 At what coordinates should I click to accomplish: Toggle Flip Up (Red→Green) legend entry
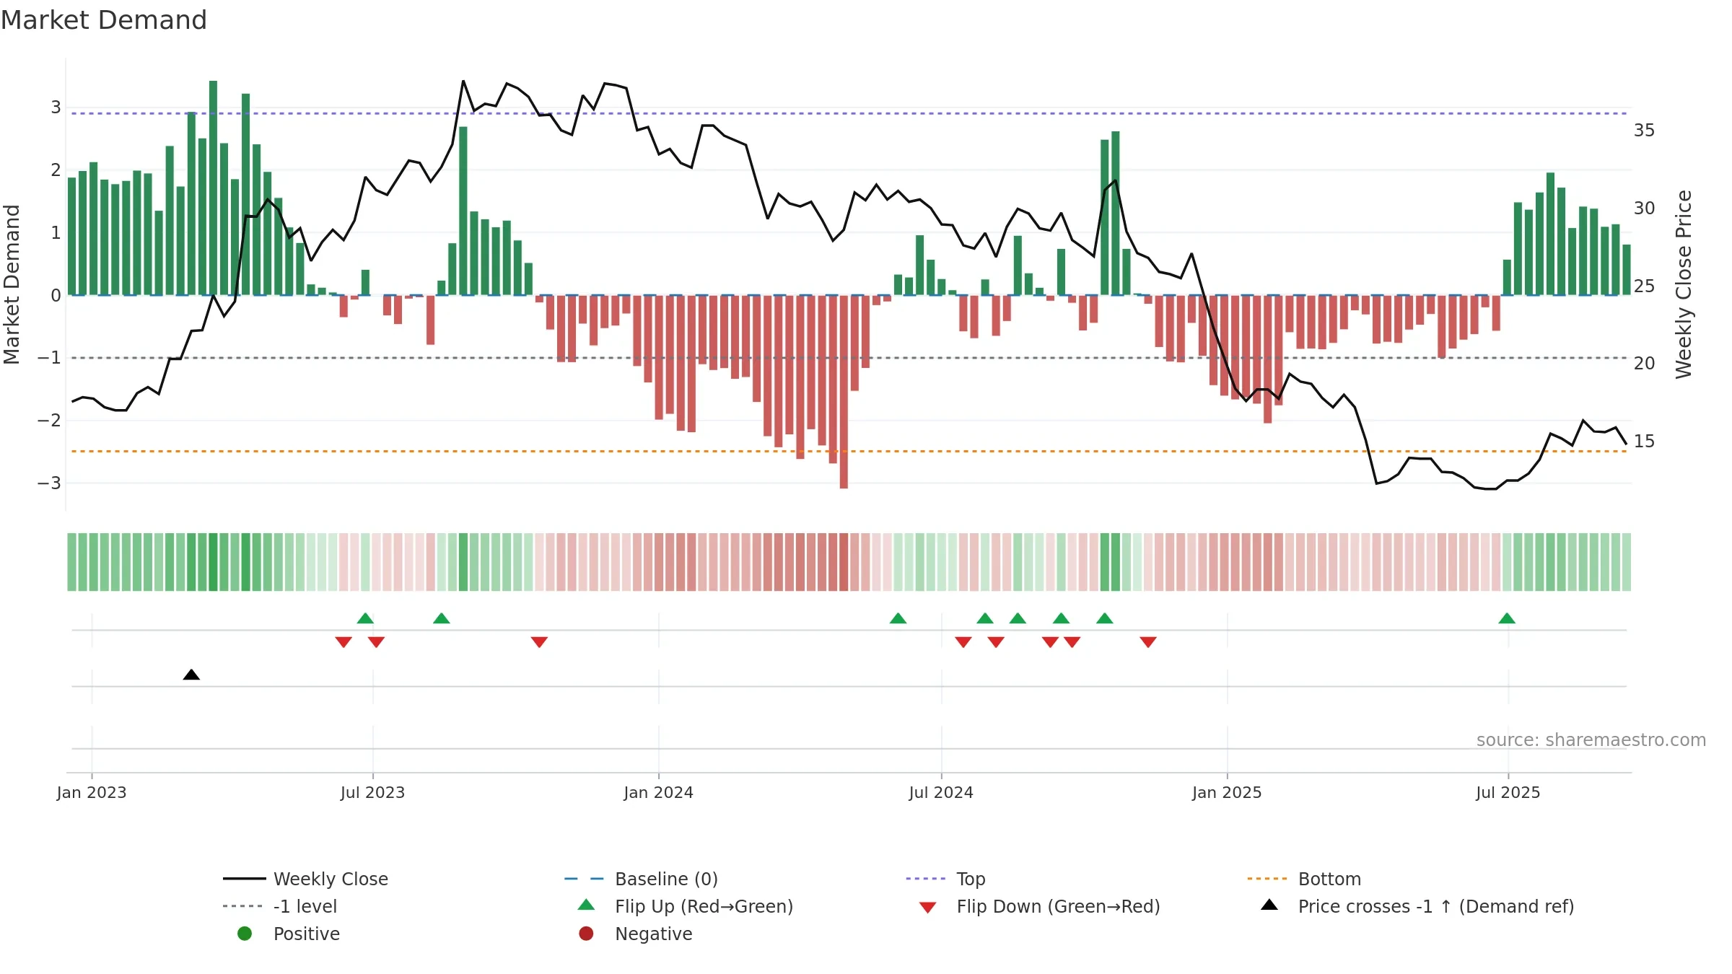coord(686,906)
